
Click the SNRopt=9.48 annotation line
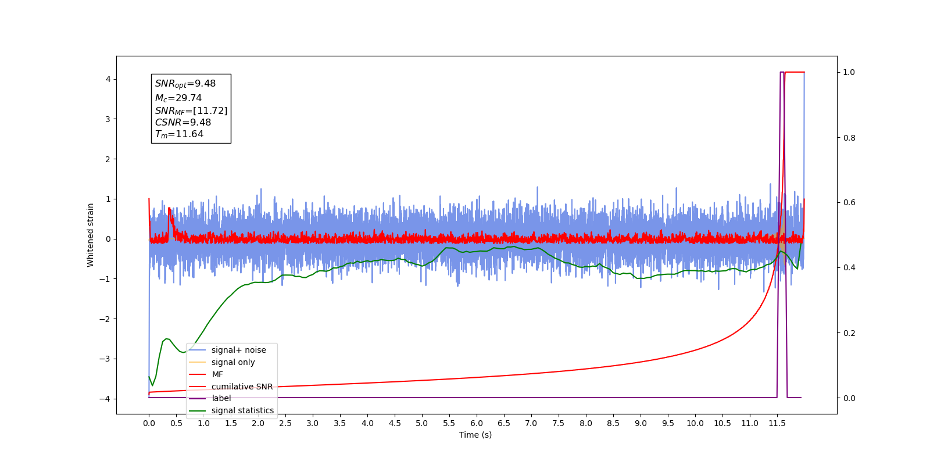tap(185, 84)
